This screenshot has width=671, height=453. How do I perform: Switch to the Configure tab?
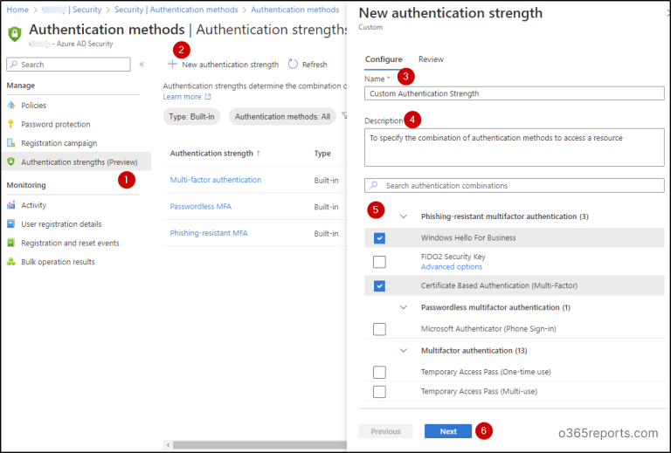384,59
